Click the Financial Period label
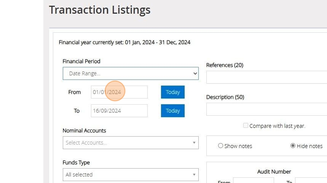Viewport: 327px width, 183px height. pos(81,61)
